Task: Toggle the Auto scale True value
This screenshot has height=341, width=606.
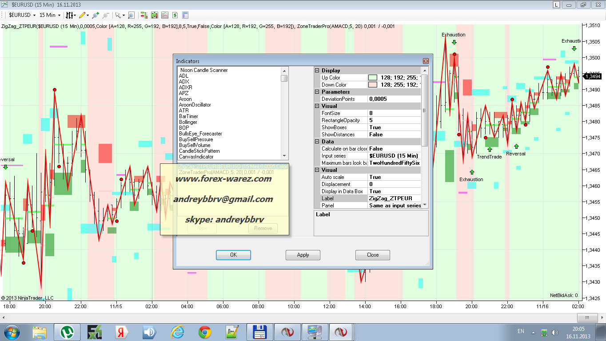Action: 394,177
